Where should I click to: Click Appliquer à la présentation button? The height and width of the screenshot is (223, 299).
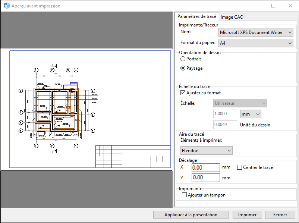[x=191, y=215]
